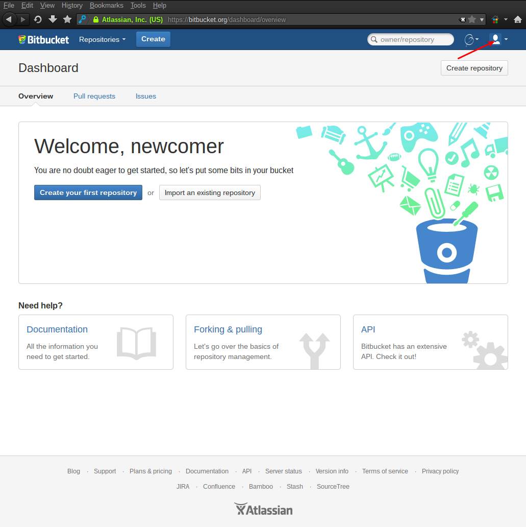Switch to the Pull requests tab
The width and height of the screenshot is (526, 527).
pos(94,96)
